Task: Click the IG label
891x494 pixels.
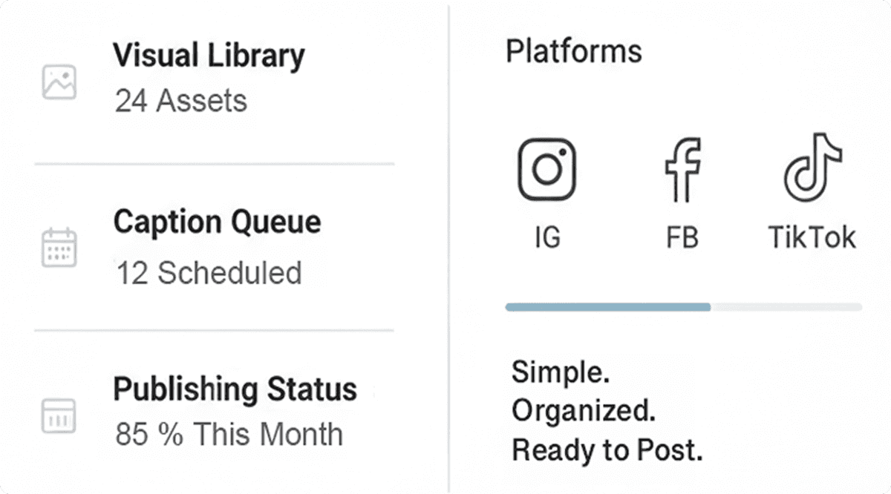Action: [x=546, y=238]
